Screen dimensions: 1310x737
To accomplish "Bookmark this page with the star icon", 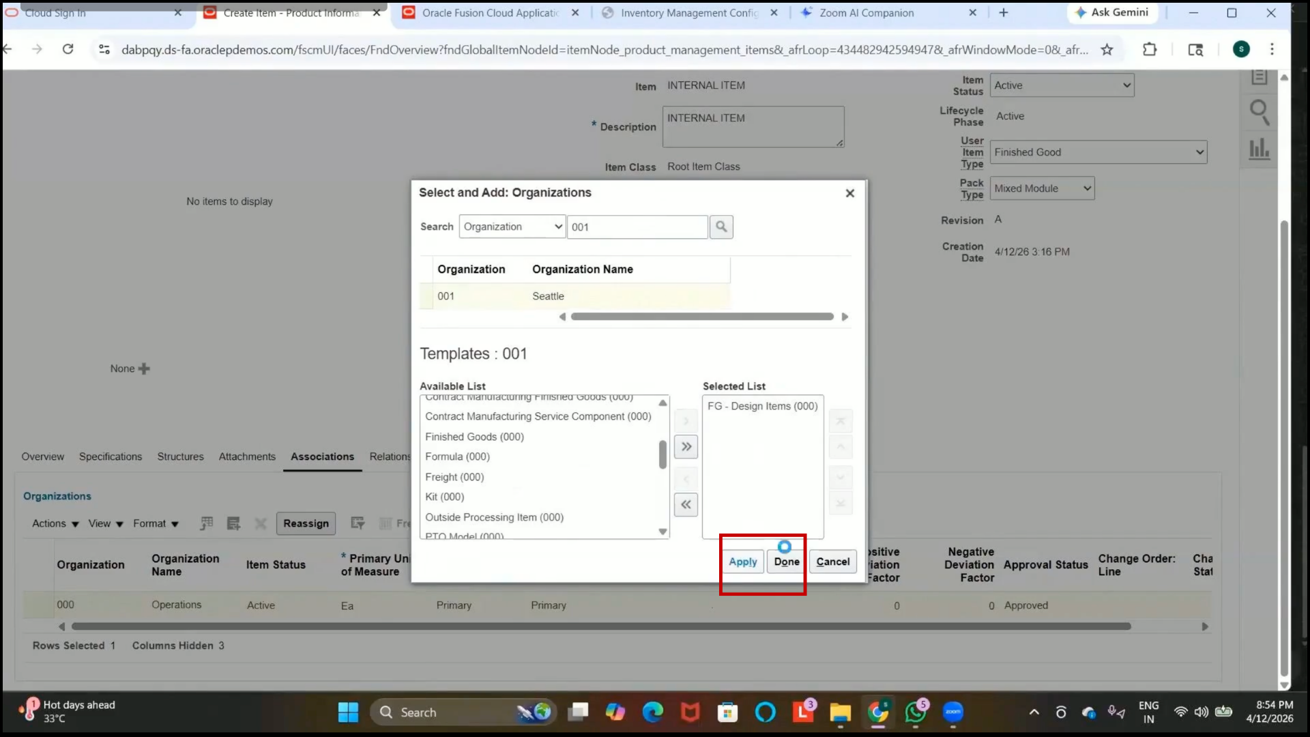I will 1107,49.
